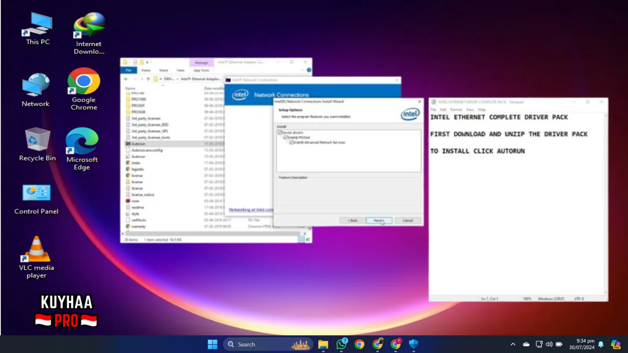Toggle the Device drivers checkbox
The image size is (628, 353).
[x=280, y=132]
